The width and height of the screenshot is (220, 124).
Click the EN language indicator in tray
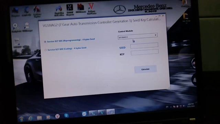click(167, 107)
